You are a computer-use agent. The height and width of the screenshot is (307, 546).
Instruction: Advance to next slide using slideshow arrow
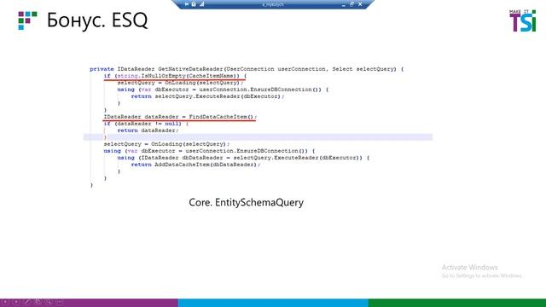click(x=16, y=302)
